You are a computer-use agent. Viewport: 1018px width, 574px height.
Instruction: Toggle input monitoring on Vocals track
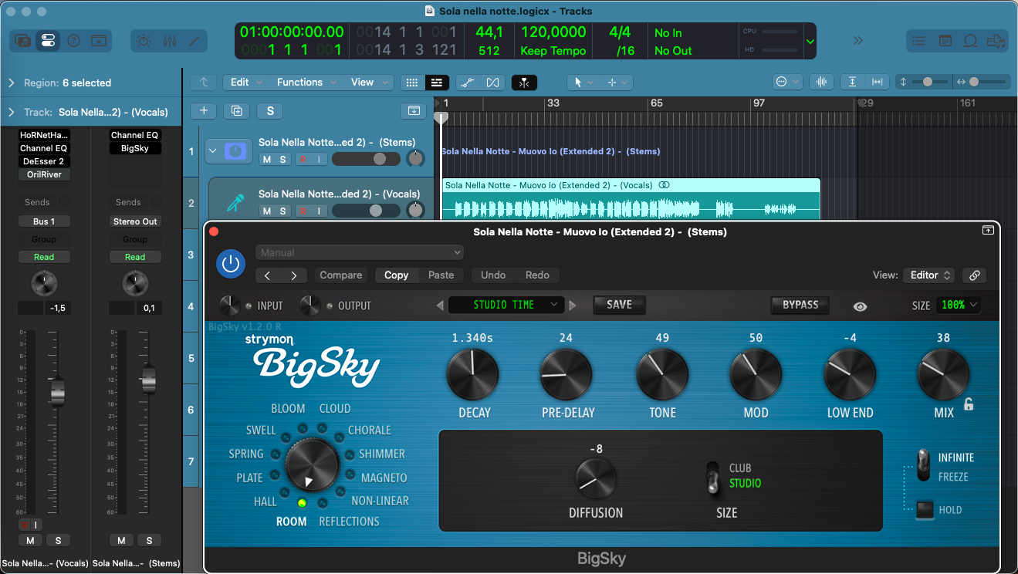click(x=318, y=211)
